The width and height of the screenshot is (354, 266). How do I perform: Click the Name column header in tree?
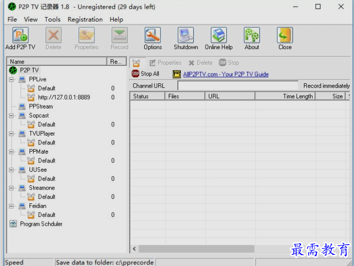[x=57, y=62]
